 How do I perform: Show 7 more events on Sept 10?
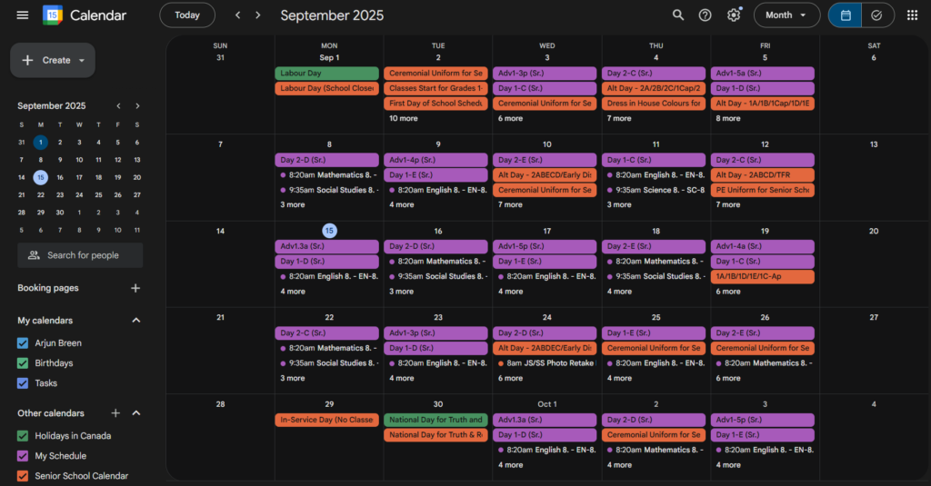[510, 204]
